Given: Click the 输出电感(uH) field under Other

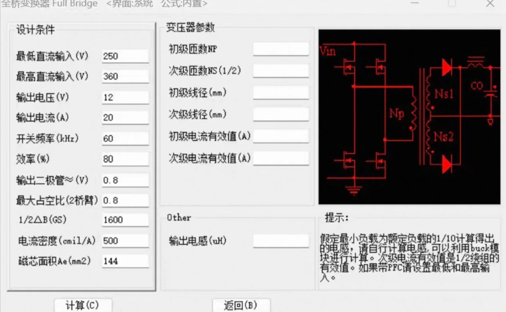Looking at the screenshot, I should pyautogui.click(x=281, y=241).
